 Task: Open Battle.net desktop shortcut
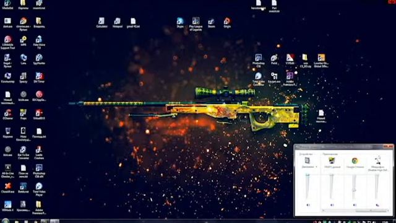[24, 187]
